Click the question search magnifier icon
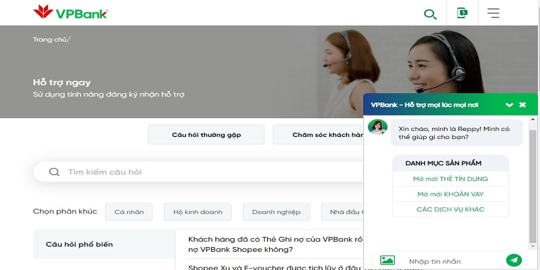The height and width of the screenshot is (270, 540). point(54,172)
